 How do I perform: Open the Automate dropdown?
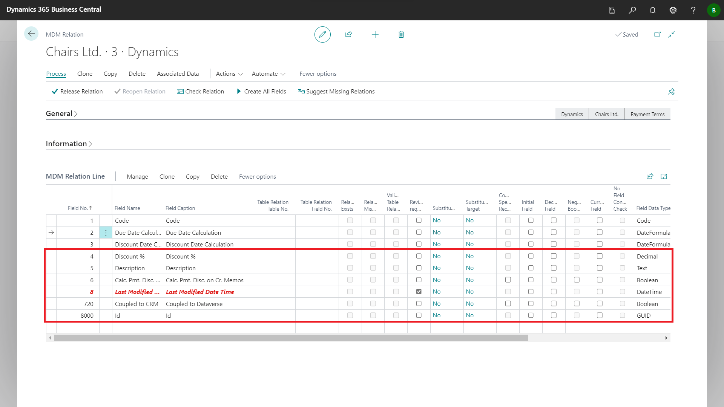click(268, 74)
